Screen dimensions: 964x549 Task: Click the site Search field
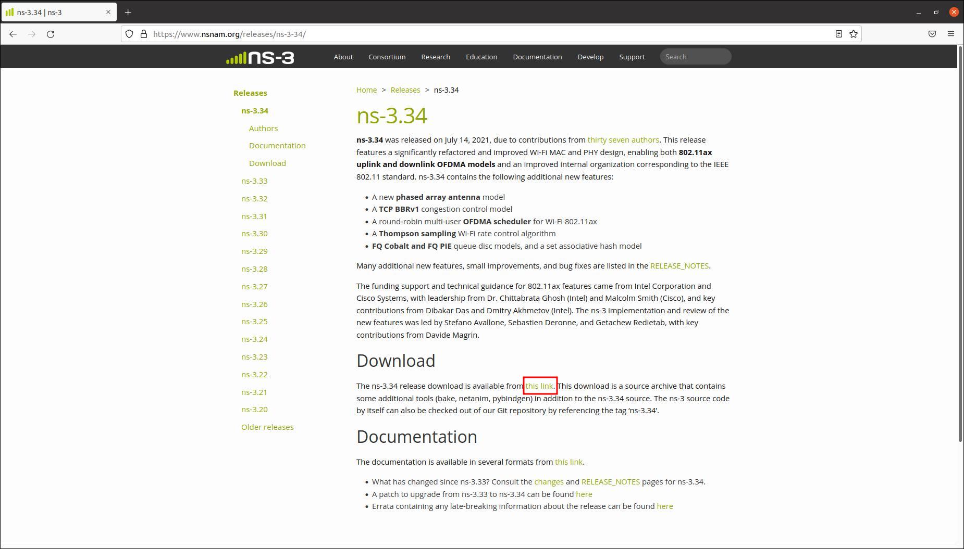696,57
